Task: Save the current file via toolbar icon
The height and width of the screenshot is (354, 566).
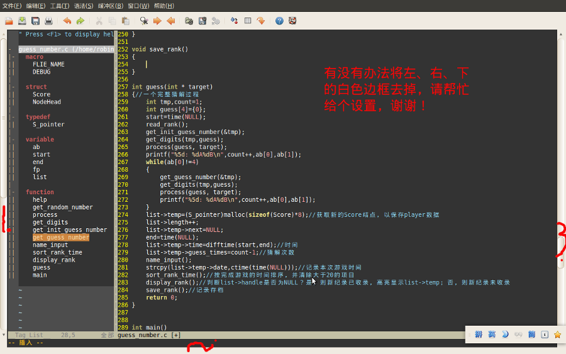Action: (x=22, y=21)
